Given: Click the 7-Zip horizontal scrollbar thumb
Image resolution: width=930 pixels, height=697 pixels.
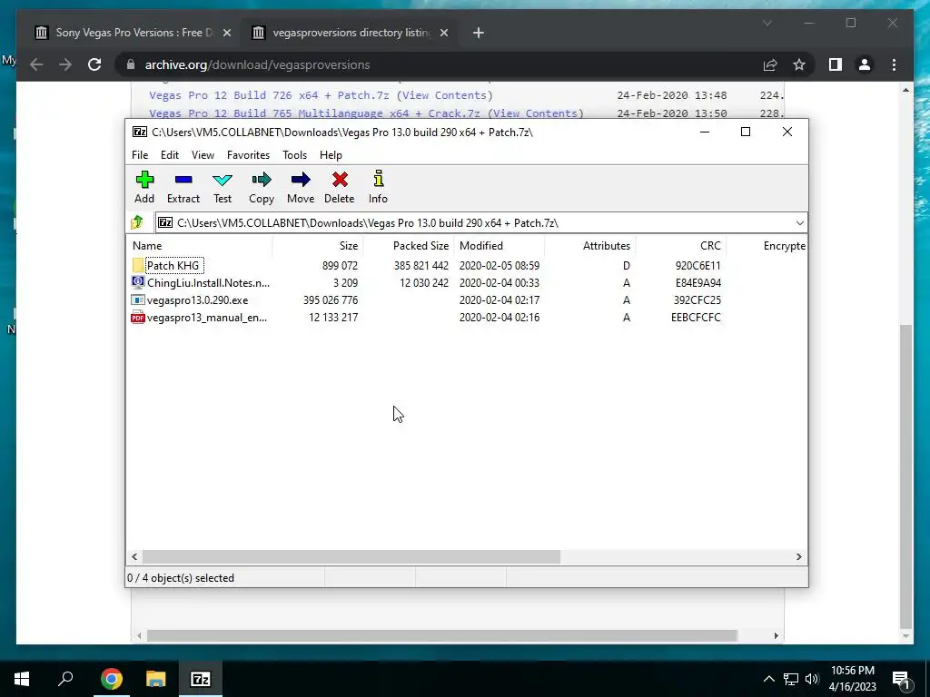Looking at the screenshot, I should [351, 556].
